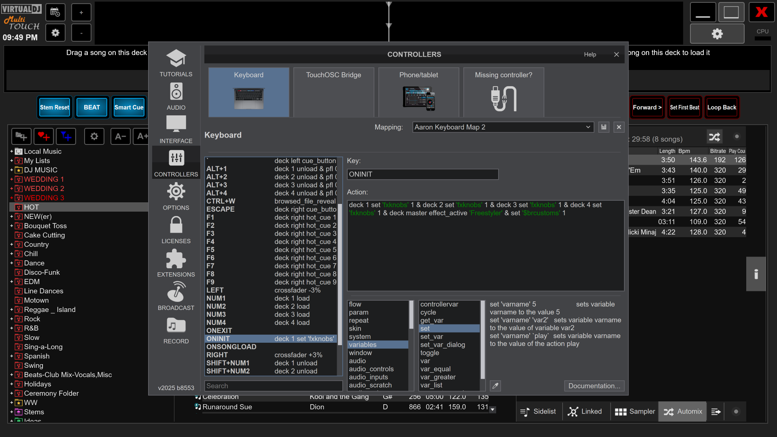This screenshot has width=777, height=437.
Task: Switch to the Sidelist tab
Action: point(539,412)
